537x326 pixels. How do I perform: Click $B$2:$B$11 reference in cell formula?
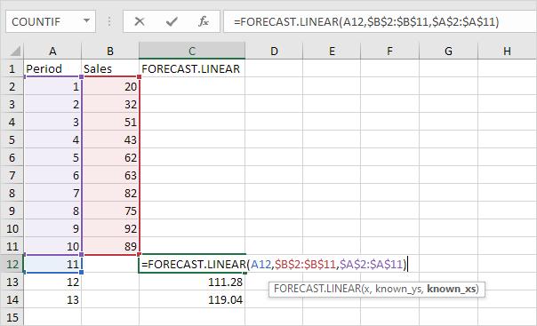[305, 264]
